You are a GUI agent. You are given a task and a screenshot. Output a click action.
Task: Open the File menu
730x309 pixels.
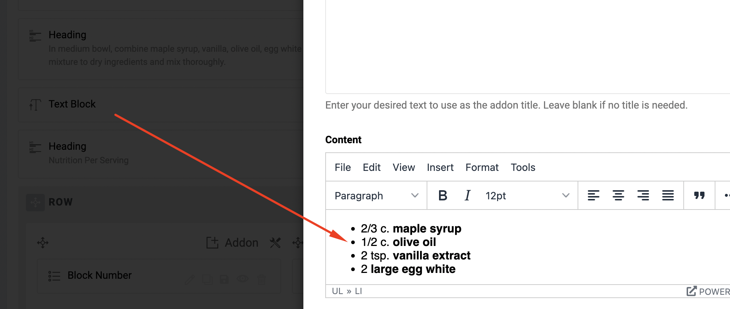point(343,167)
